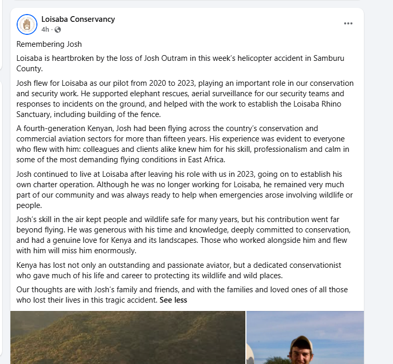Open the landscape hills photo

click(128, 337)
